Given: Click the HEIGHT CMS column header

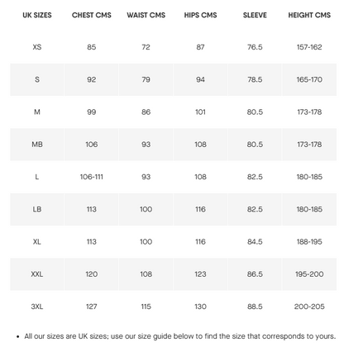Looking at the screenshot, I should (x=309, y=15).
